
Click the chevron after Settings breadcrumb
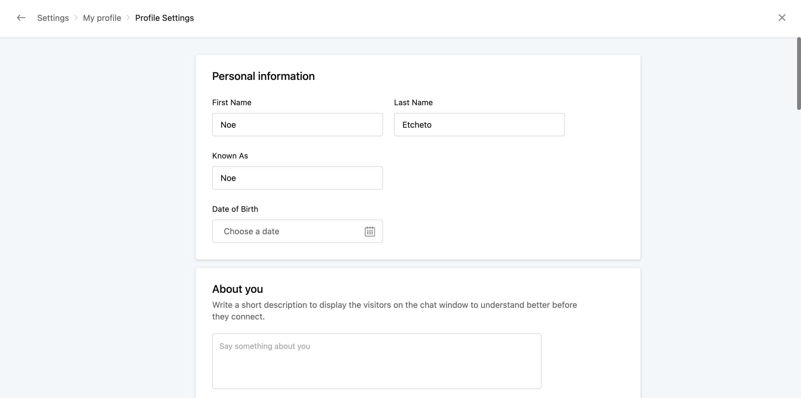[76, 18]
